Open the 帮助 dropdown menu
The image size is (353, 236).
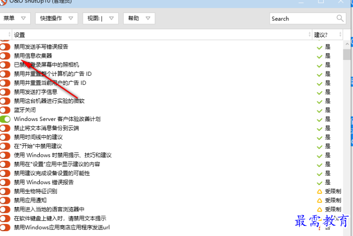[x=139, y=18]
